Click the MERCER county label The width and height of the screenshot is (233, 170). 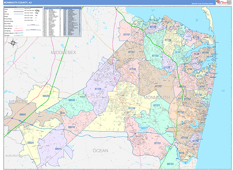pos(18,102)
